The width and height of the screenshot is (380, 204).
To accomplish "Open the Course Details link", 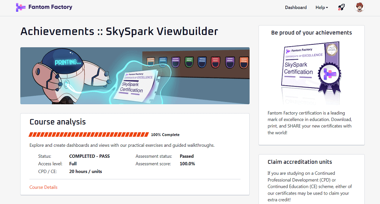I will point(43,187).
